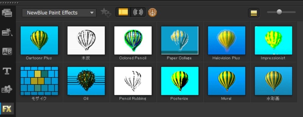The width and height of the screenshot is (303, 117).
Task: Select the Paper Collage effect thumbnail
Action: point(180,40)
